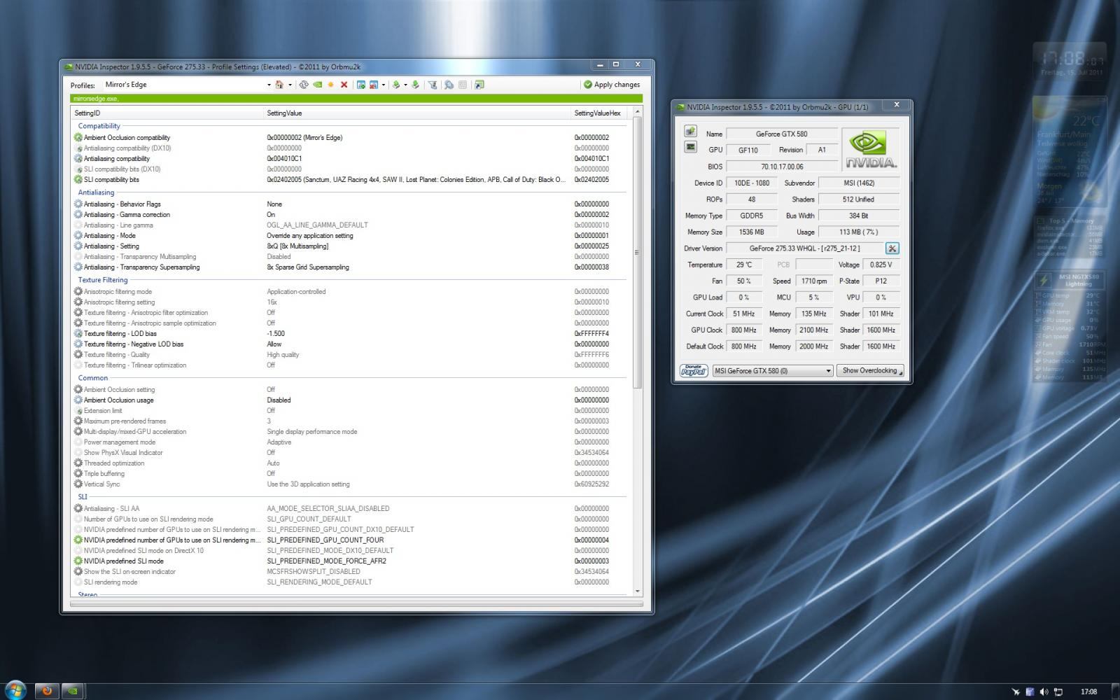Screen dimensions: 1120x700
Task: Click the NVIDIA Inspector taskbar button
Action: coord(73,691)
